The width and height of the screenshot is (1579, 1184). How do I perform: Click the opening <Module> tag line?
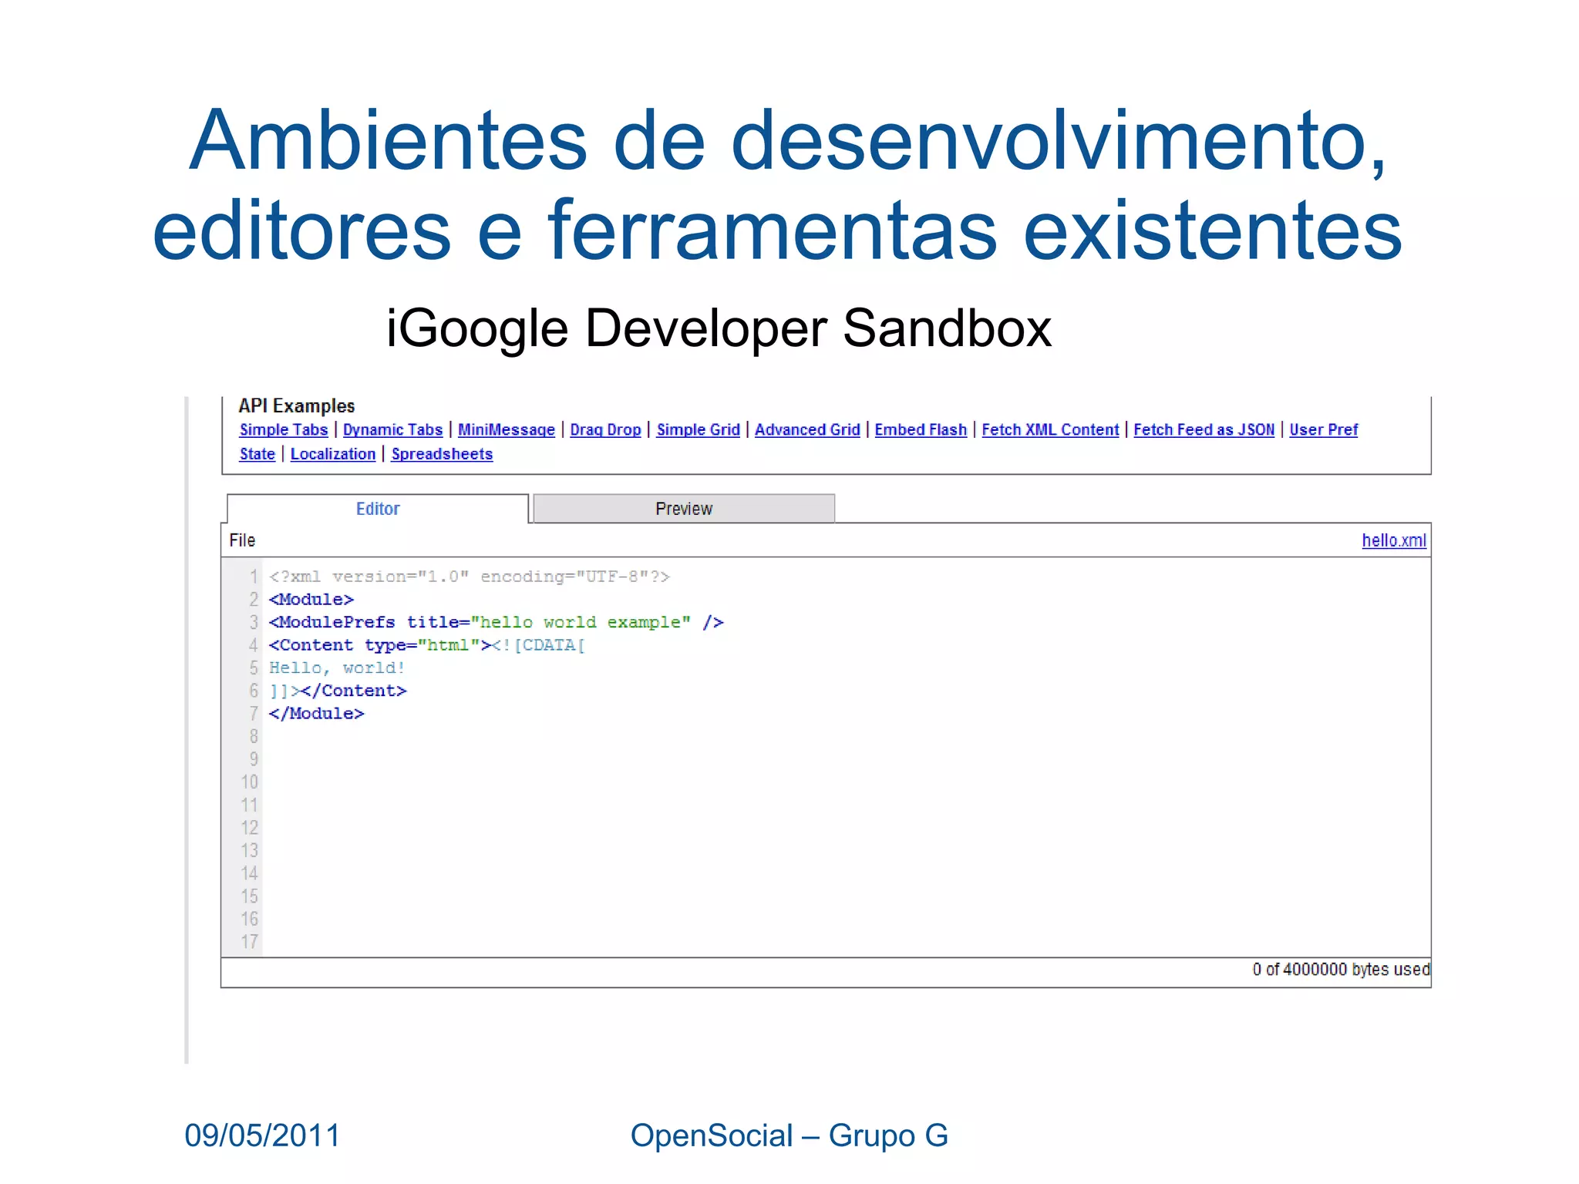pyautogui.click(x=311, y=599)
